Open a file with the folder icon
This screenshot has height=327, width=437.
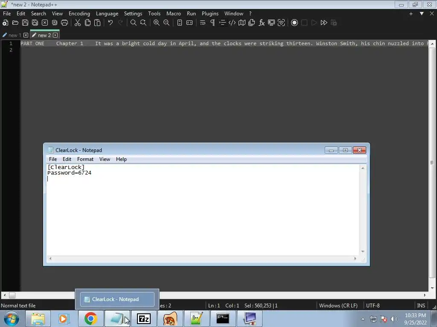pos(15,23)
